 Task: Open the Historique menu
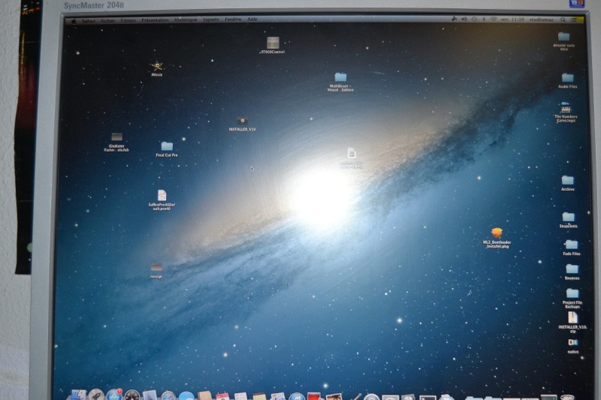(186, 20)
